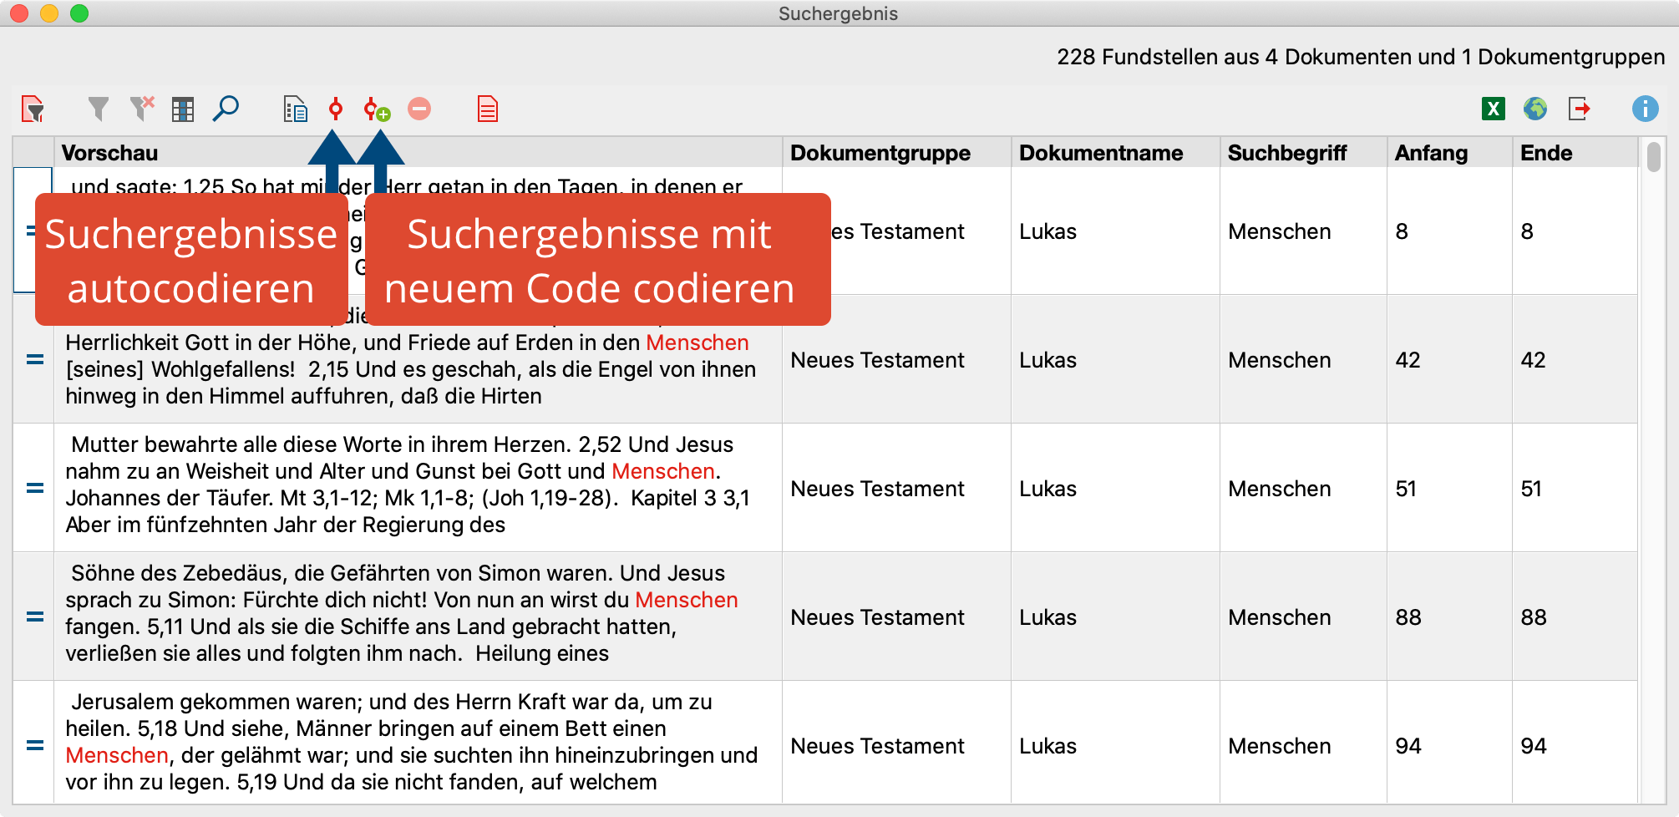Screen dimensions: 1679x817
Task: Click Ende value 88
Action: (x=1534, y=617)
